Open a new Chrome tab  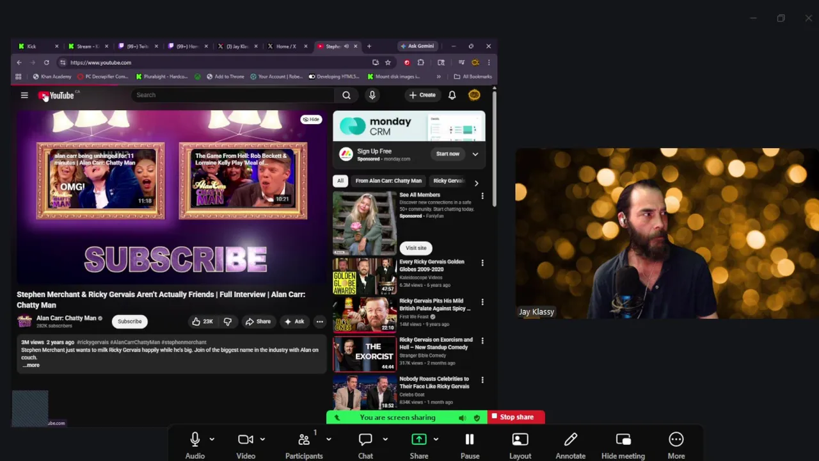(x=369, y=46)
